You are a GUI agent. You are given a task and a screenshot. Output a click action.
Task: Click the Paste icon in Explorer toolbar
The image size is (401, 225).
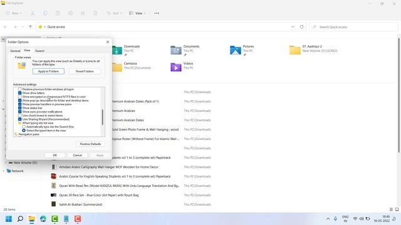pyautogui.click(x=58, y=13)
